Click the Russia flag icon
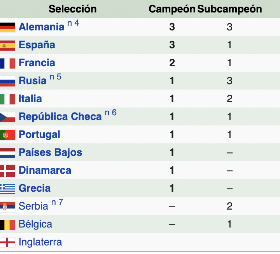Screen dimensions: 280x254 click(7, 81)
